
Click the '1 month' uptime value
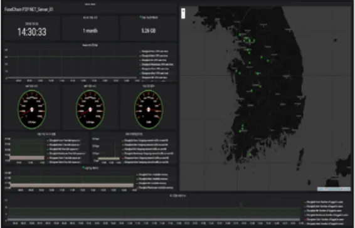pos(90,31)
